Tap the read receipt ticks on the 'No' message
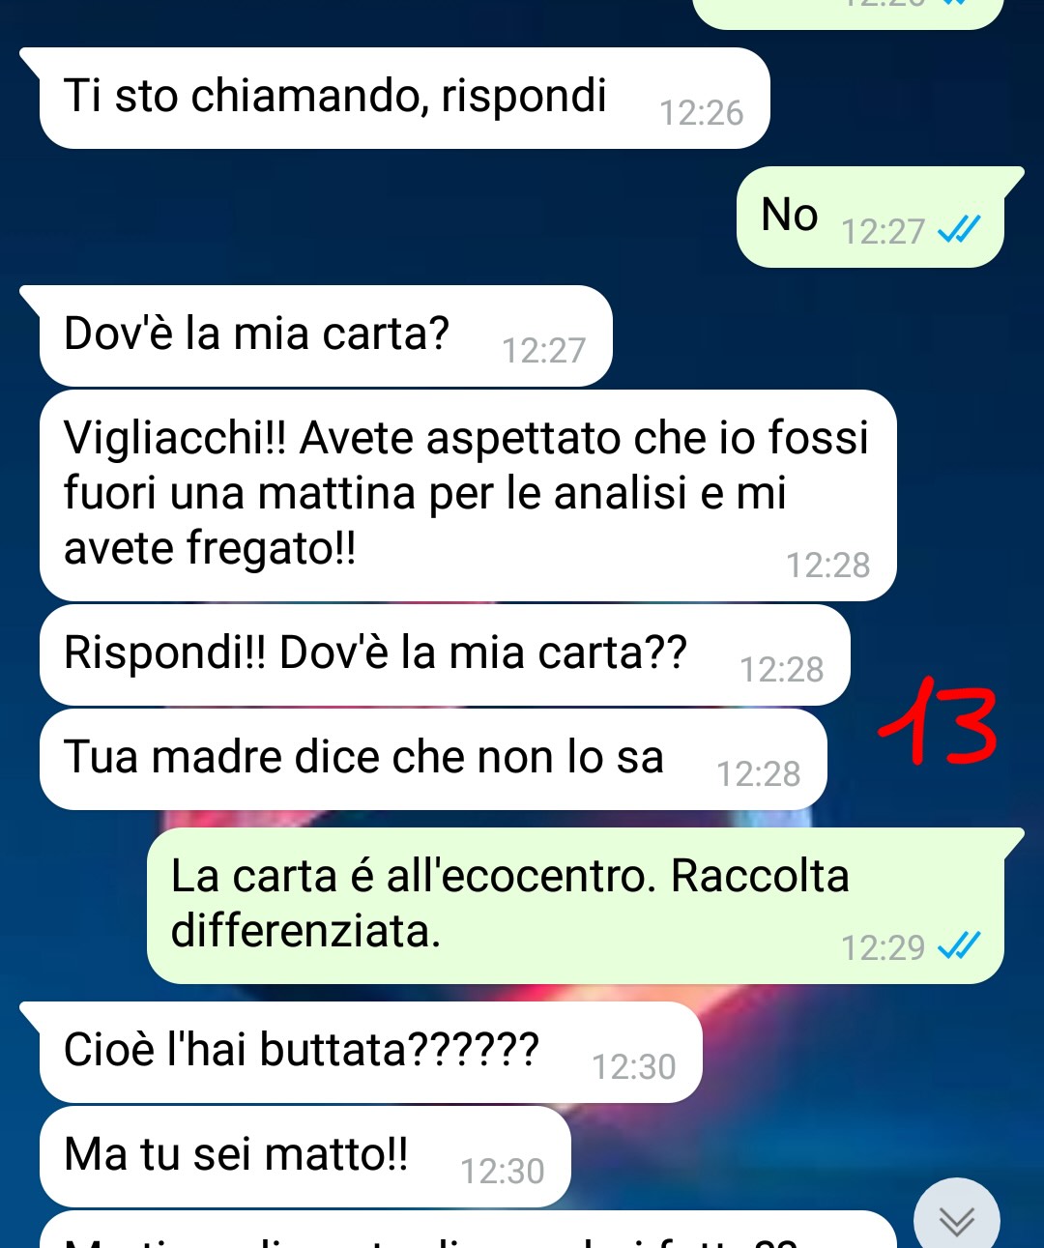The width and height of the screenshot is (1044, 1248). 960,231
